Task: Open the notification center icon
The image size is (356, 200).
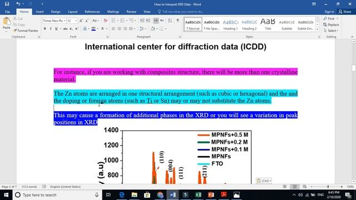Action: pyautogui.click(x=348, y=195)
